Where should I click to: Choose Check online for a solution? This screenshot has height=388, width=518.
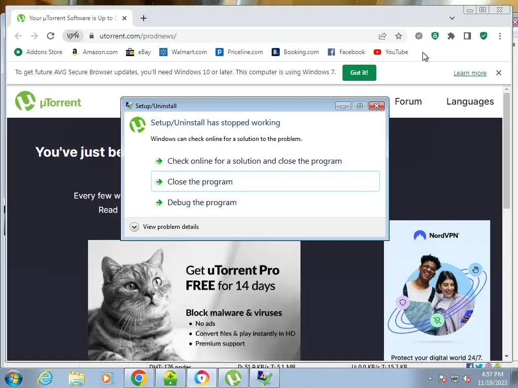(265, 161)
